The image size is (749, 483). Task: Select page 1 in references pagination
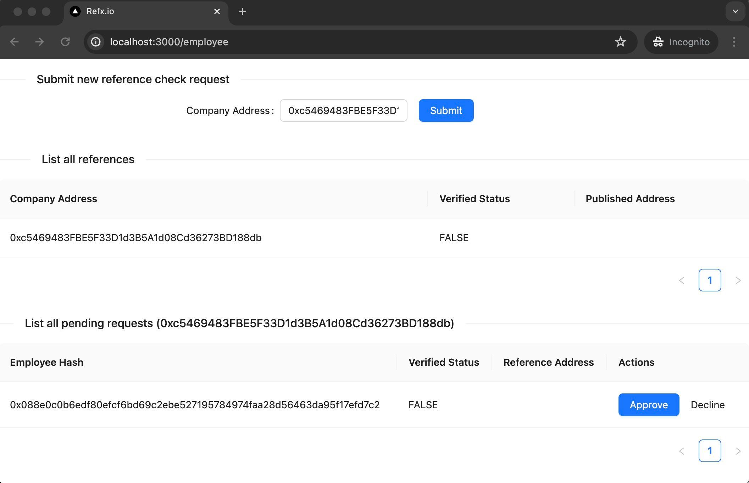coord(710,280)
